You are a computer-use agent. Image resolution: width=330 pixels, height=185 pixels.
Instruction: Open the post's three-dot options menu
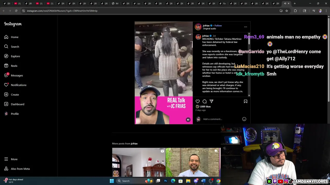pyautogui.click(x=245, y=27)
